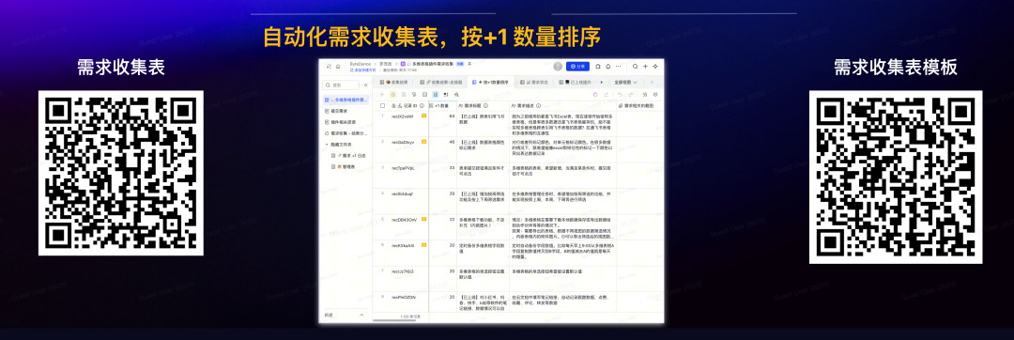Click the row 7 record ID starting recrJz
1014x340 pixels.
pos(402,271)
